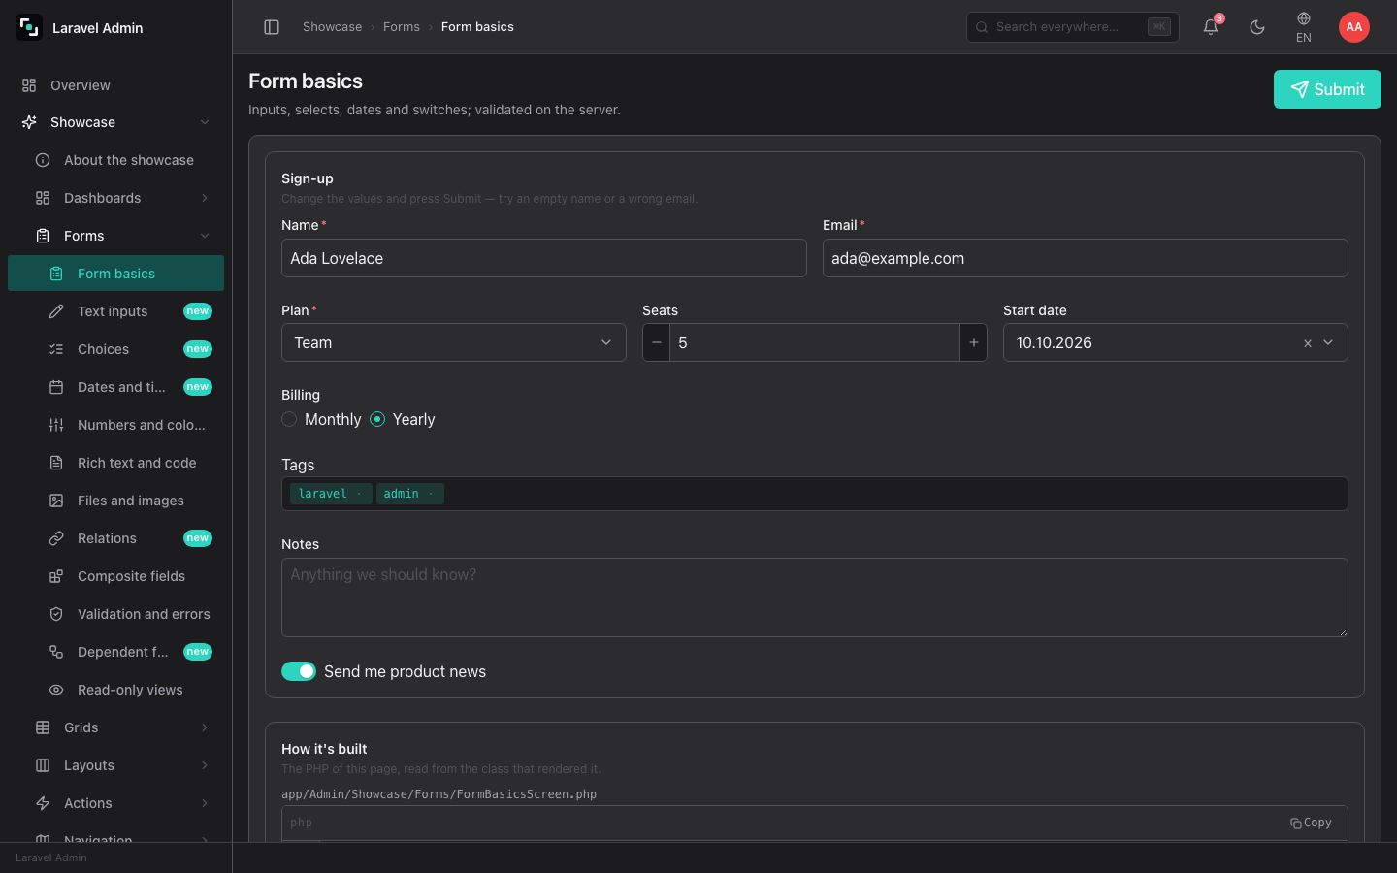The image size is (1397, 873).
Task: Collapse the Forms sidebar group
Action: 116,236
